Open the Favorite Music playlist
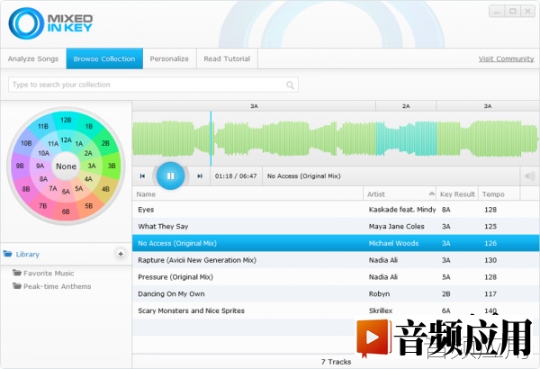This screenshot has height=369, width=540. point(49,274)
